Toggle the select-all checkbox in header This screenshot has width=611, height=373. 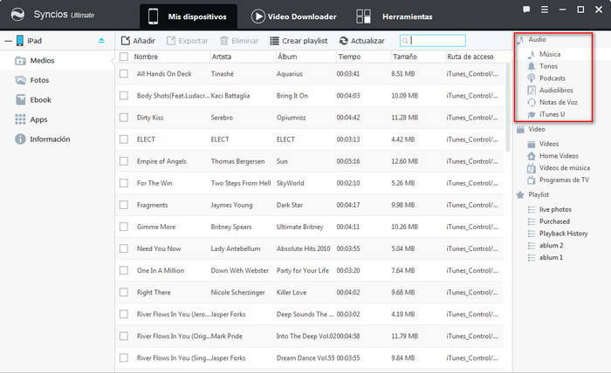click(124, 57)
